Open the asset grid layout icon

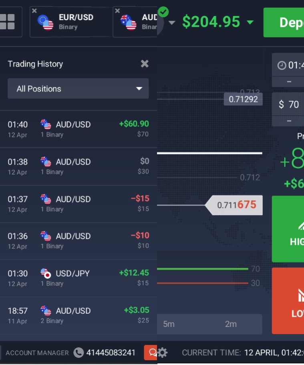[7, 22]
